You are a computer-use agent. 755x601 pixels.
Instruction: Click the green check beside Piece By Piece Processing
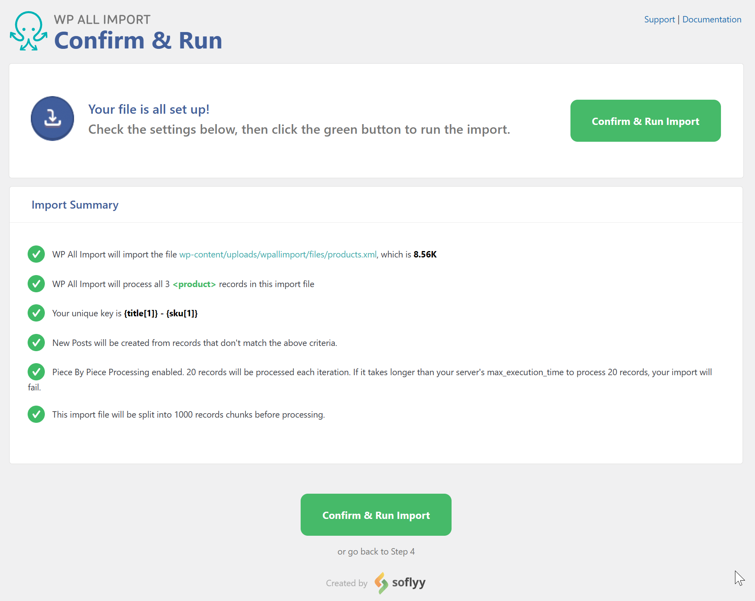36,372
